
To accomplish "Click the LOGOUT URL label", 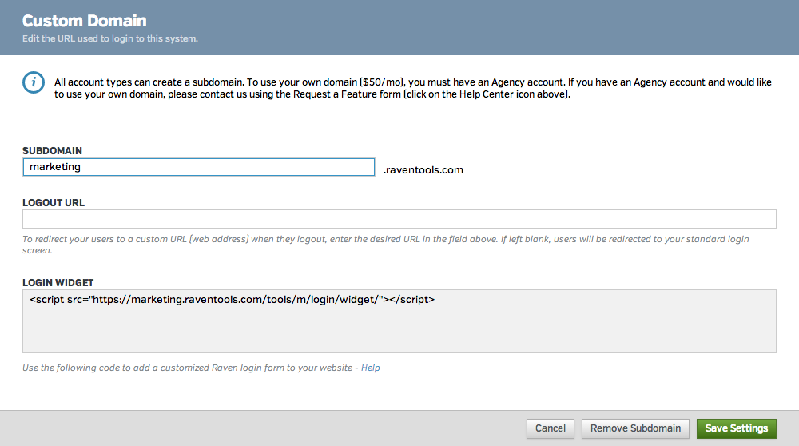I will click(54, 203).
